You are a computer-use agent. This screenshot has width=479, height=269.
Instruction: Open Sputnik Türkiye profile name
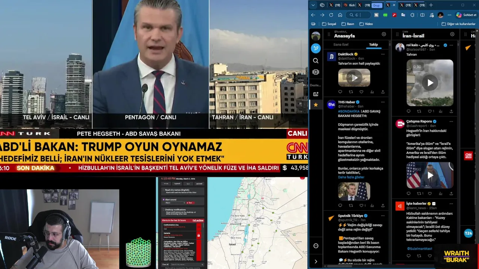(x=351, y=216)
